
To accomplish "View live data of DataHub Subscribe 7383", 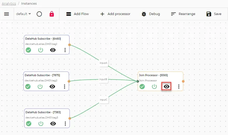I will click(x=53, y=124).
